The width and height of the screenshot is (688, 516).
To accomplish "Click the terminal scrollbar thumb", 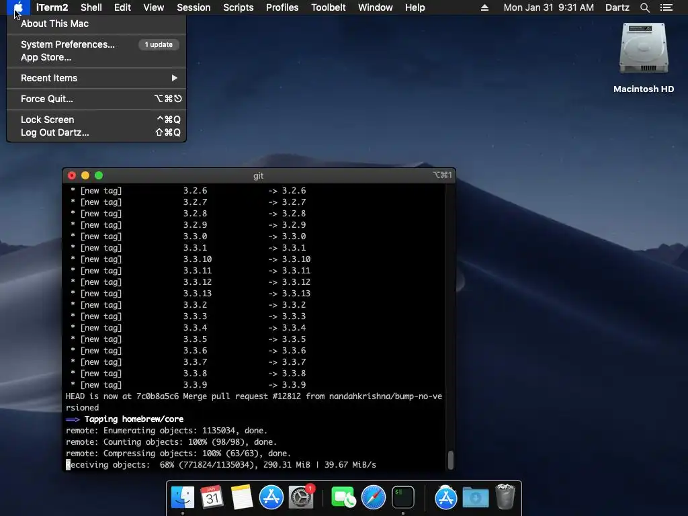I will pyautogui.click(x=450, y=460).
